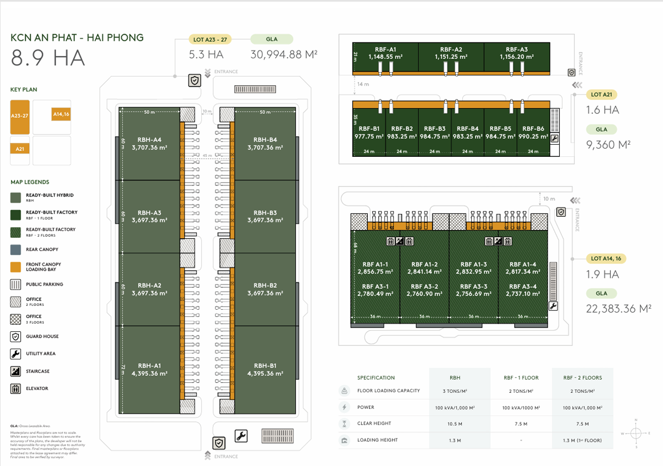Click the LOT A14, 16 label pill
663x466 pixels.
(606, 258)
